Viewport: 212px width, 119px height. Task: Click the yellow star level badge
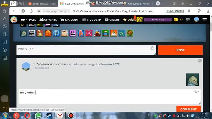tap(139, 20)
